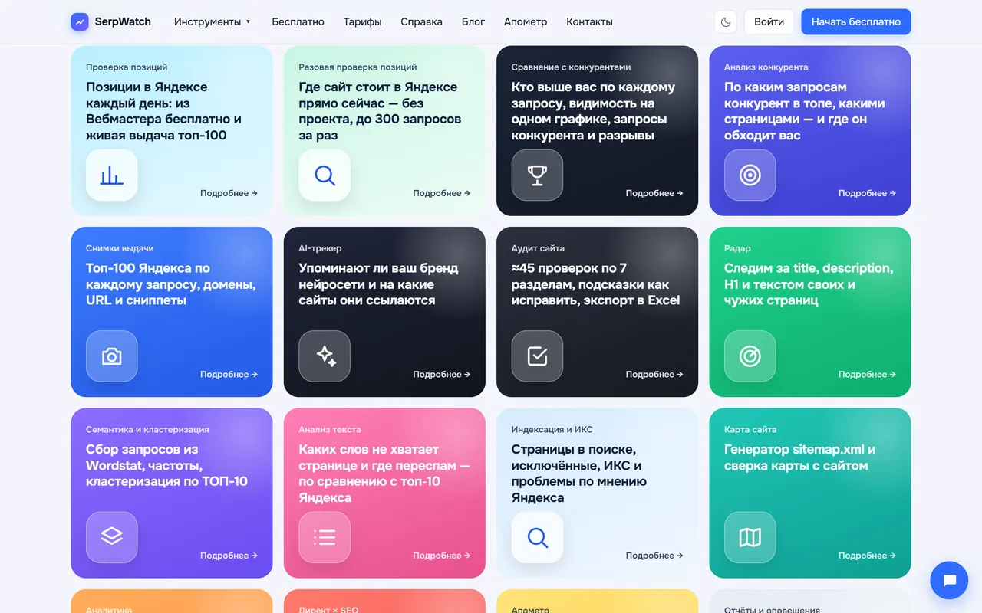Expand the Инструменты dropdown menu
The image size is (982, 613).
point(213,22)
